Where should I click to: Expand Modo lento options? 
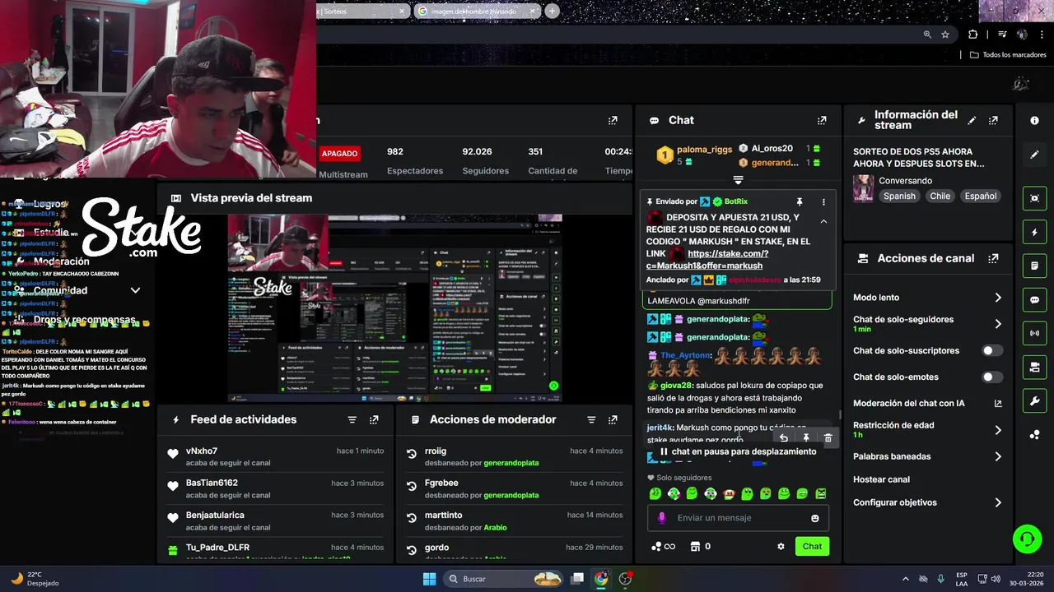tap(998, 298)
